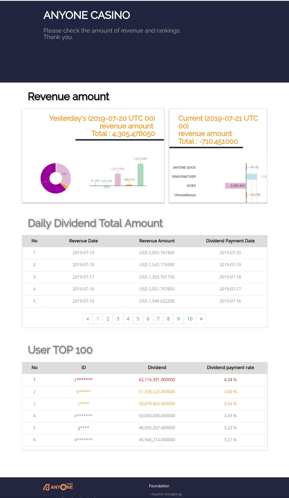Open dividend page 3
The height and width of the screenshot is (498, 289).
(118, 319)
